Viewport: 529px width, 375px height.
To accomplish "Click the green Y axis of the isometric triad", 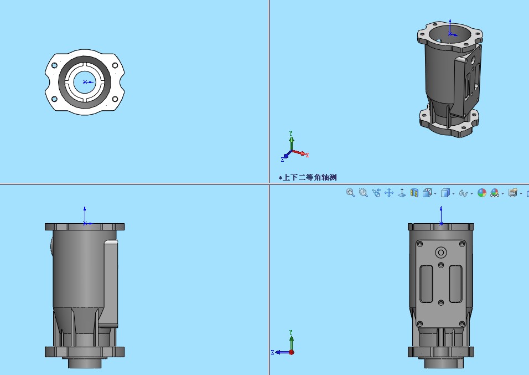I will click(291, 141).
